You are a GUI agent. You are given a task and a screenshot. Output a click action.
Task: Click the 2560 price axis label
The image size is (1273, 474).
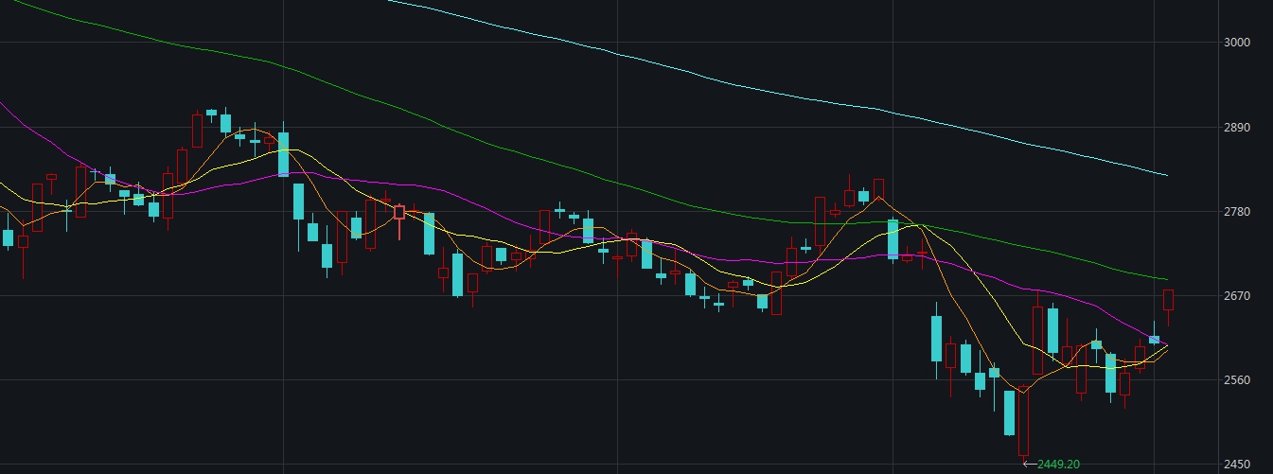tap(1238, 380)
